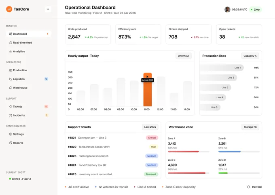Toggle the Live status indicator
The image size is (275, 195).
255,9
